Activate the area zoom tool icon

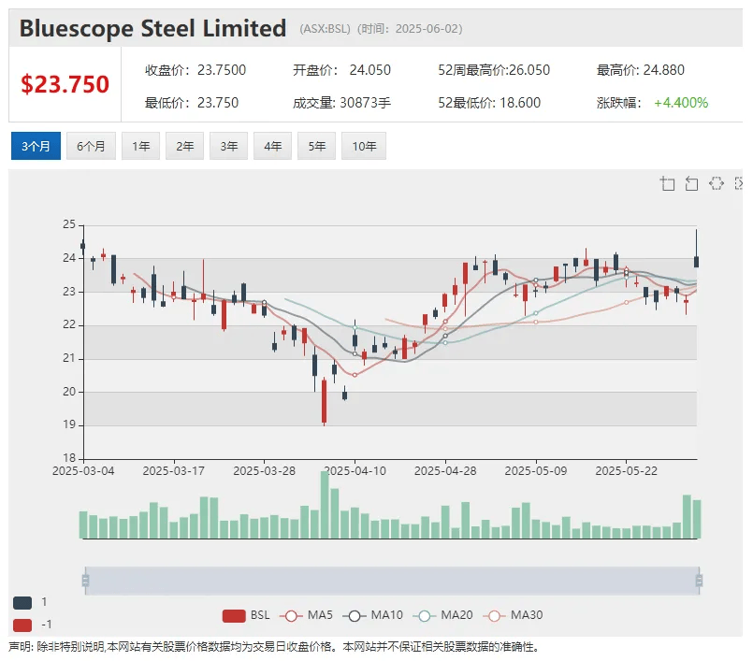[668, 183]
